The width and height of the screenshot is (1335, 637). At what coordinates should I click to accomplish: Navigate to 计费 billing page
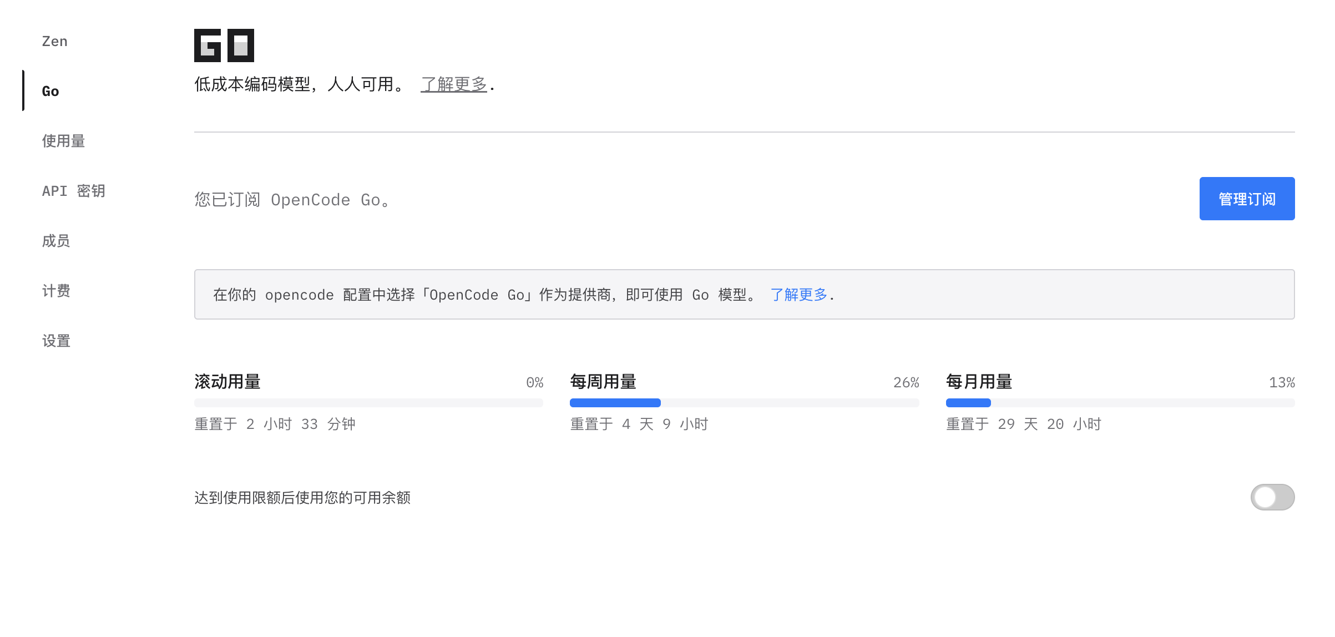pos(56,291)
